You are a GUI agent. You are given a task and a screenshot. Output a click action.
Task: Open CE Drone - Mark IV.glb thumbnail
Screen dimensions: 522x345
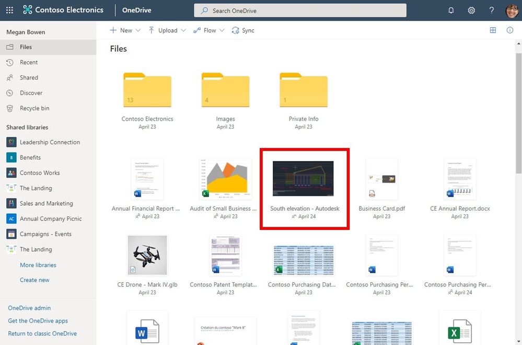(x=147, y=255)
